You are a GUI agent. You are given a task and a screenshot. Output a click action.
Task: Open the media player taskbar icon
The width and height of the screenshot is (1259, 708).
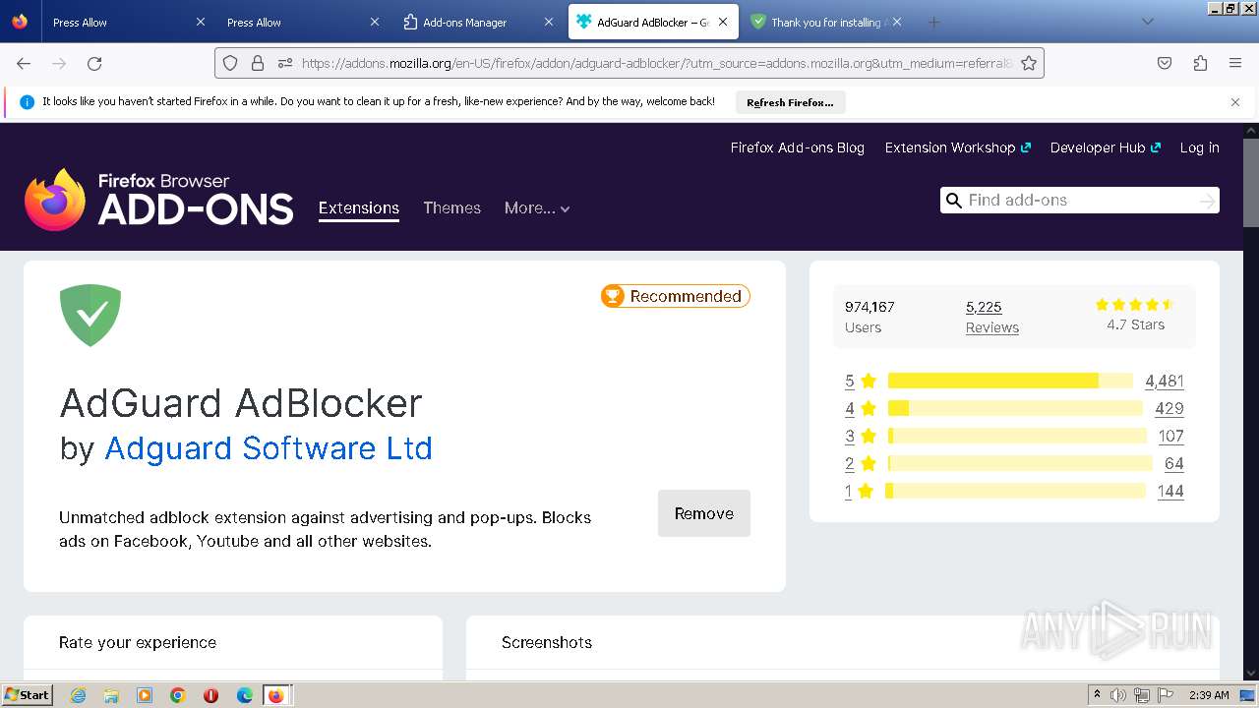[145, 695]
